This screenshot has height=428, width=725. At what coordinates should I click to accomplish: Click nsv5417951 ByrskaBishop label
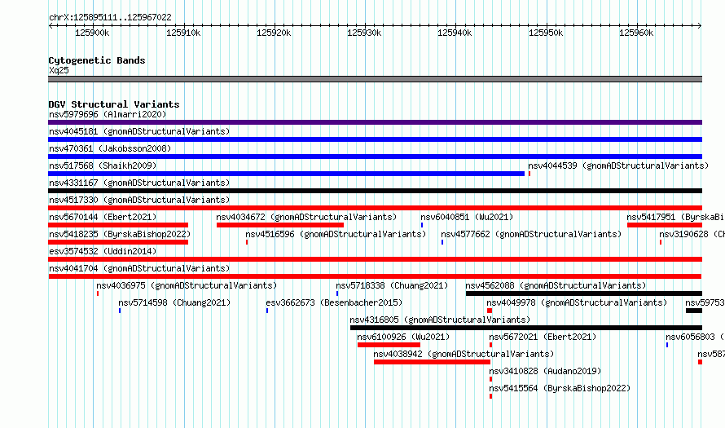point(675,217)
